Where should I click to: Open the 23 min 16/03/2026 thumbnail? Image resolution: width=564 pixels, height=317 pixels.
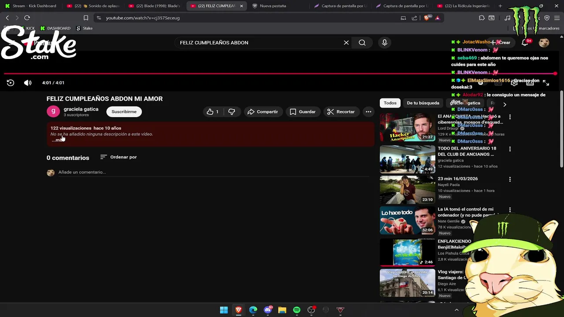[408, 190]
